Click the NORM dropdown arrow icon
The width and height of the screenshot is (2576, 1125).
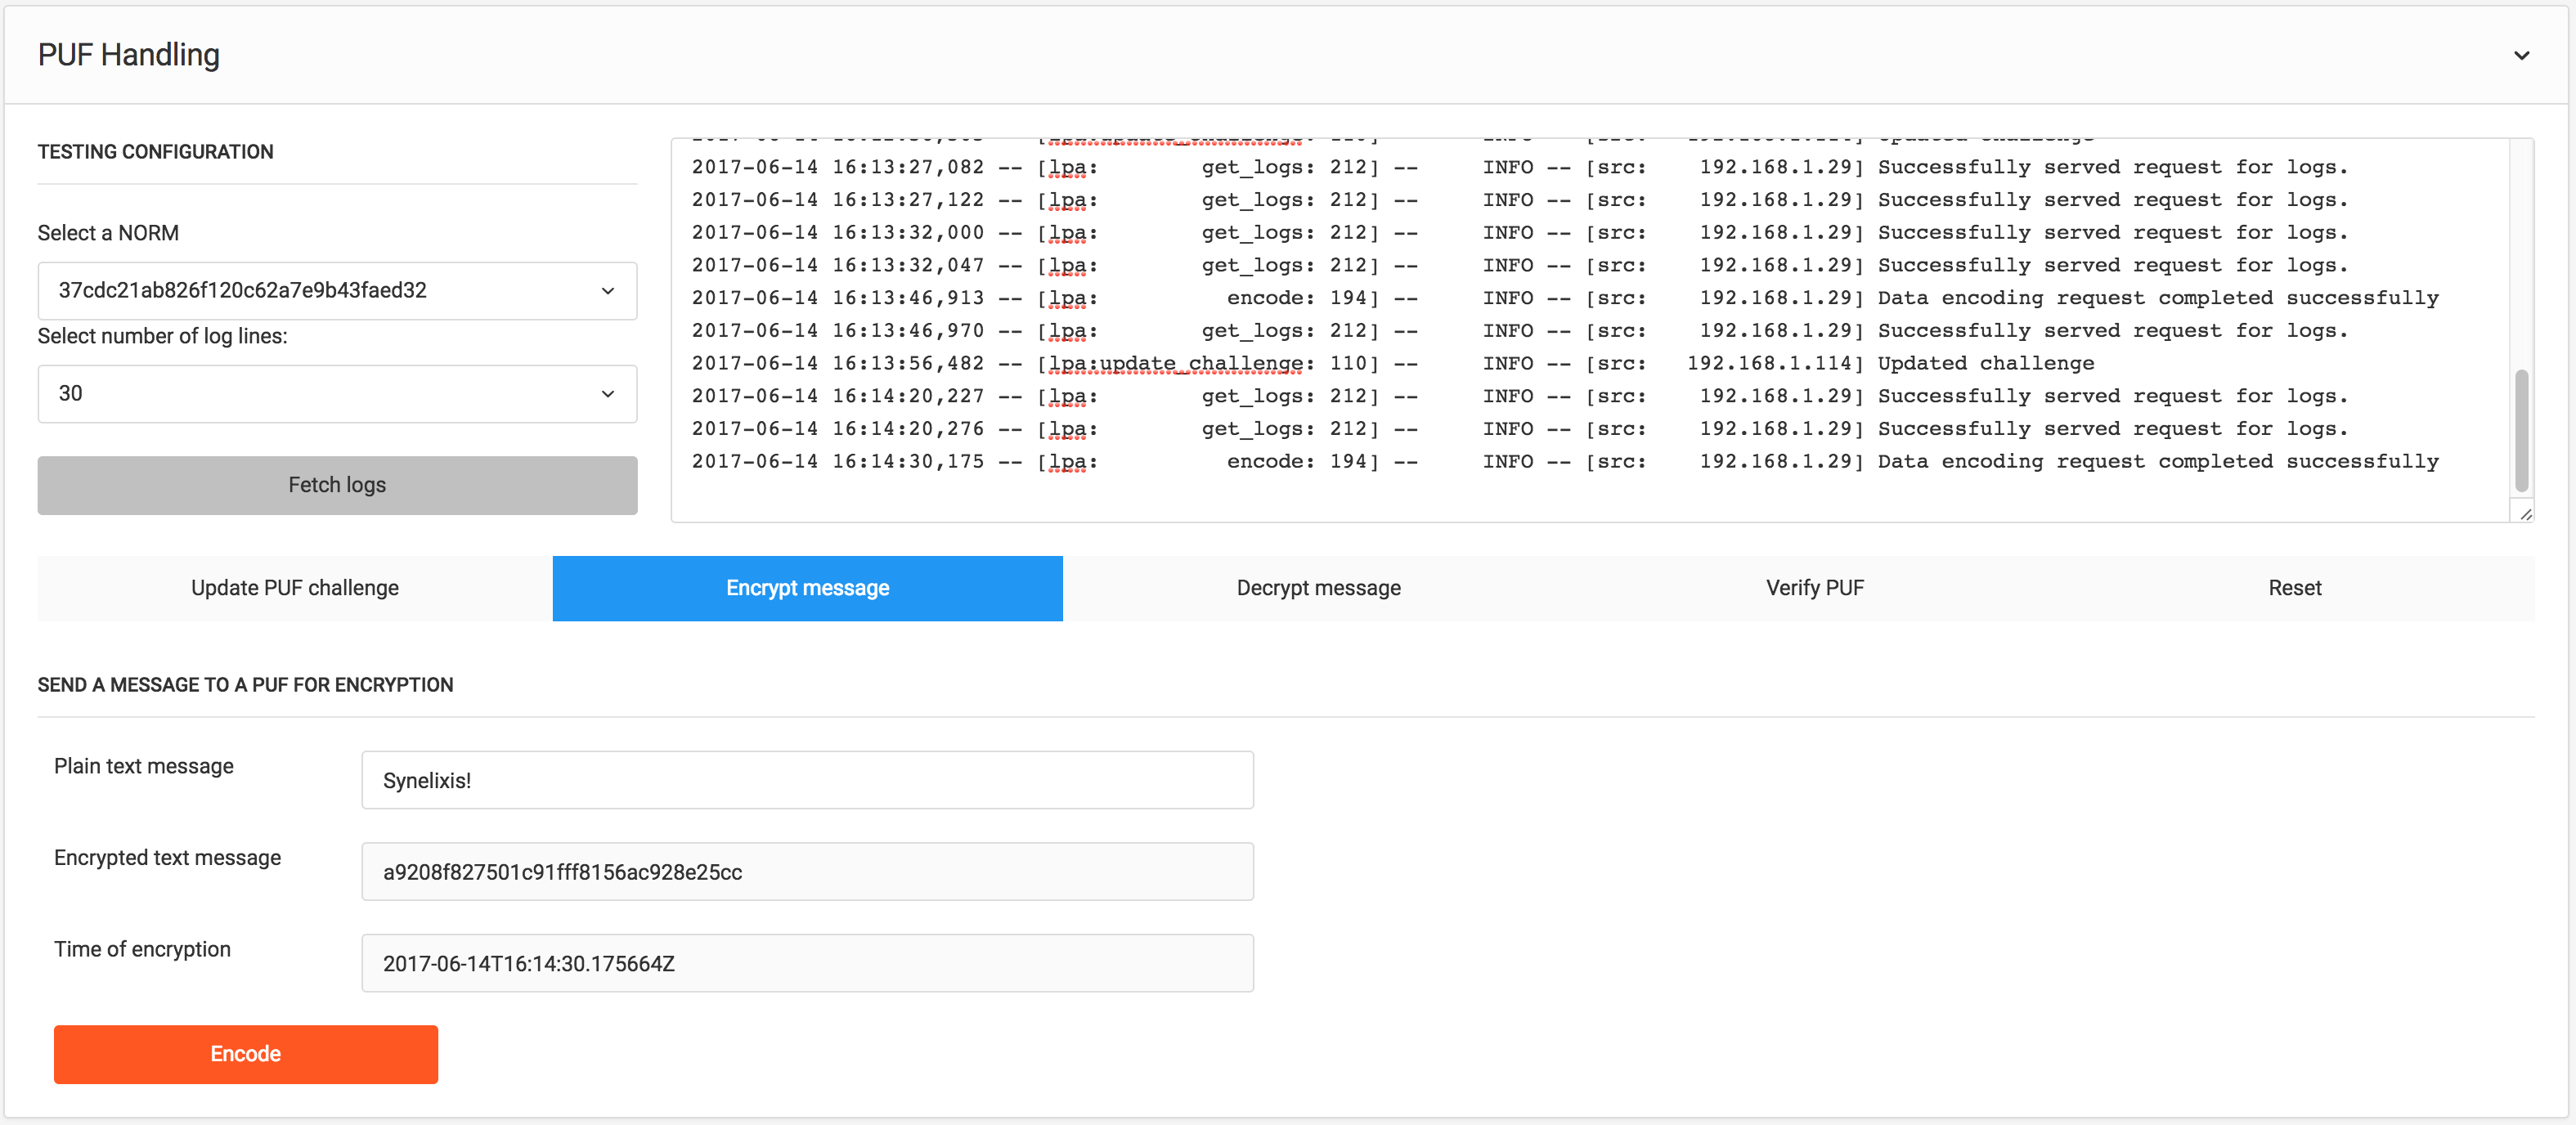pyautogui.click(x=607, y=291)
